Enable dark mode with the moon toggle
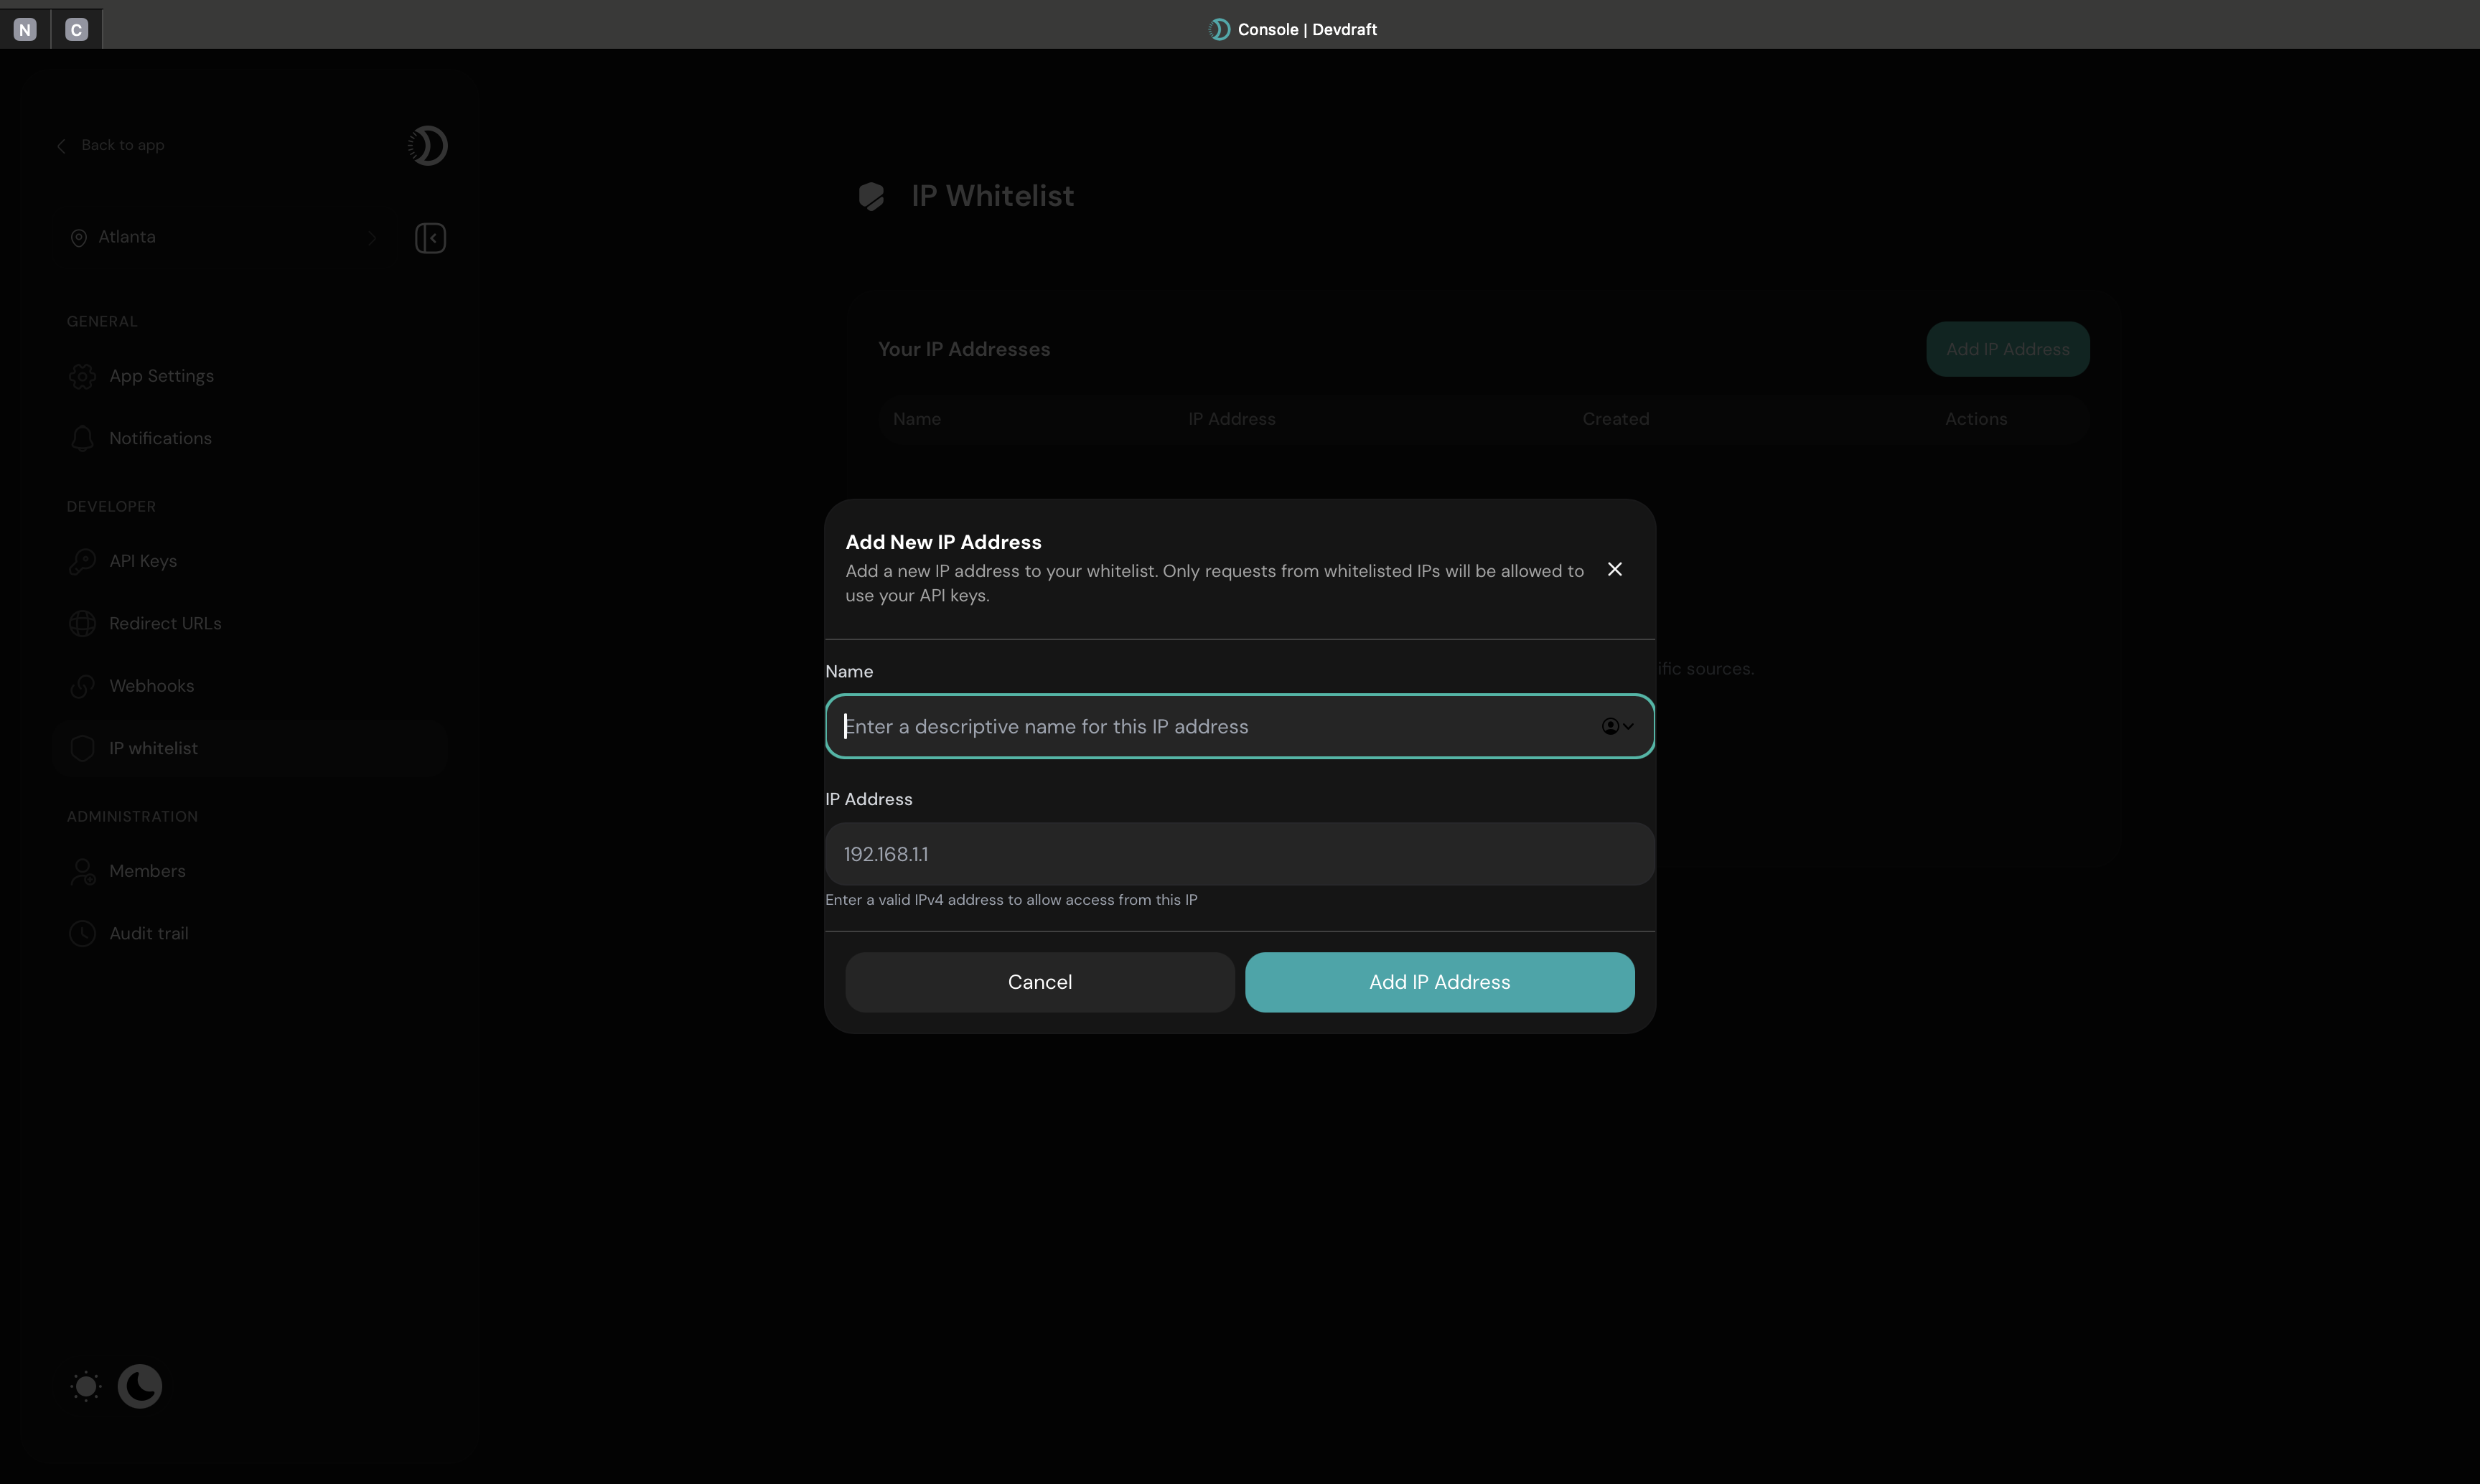2480x1484 pixels. point(140,1386)
